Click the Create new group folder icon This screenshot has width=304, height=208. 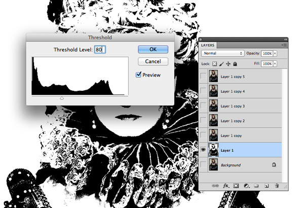coord(256,186)
